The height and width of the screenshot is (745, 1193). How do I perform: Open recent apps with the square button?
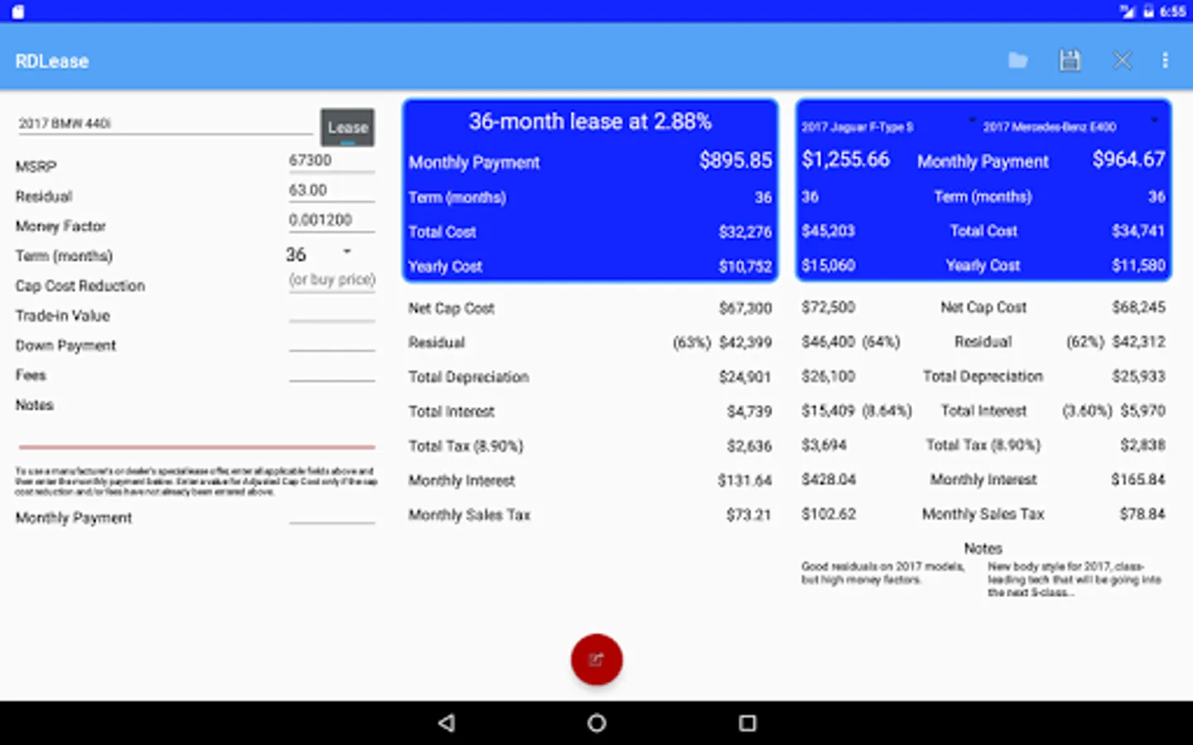(747, 723)
